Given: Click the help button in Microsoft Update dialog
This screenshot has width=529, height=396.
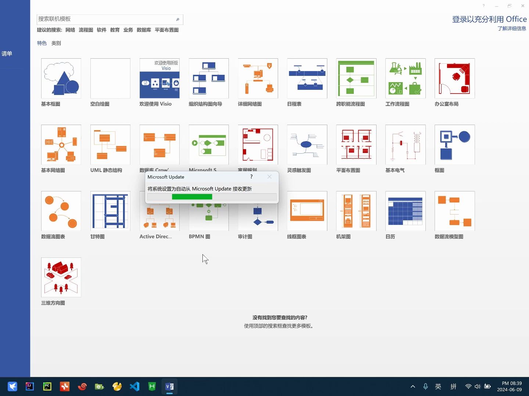Looking at the screenshot, I should coord(251,177).
